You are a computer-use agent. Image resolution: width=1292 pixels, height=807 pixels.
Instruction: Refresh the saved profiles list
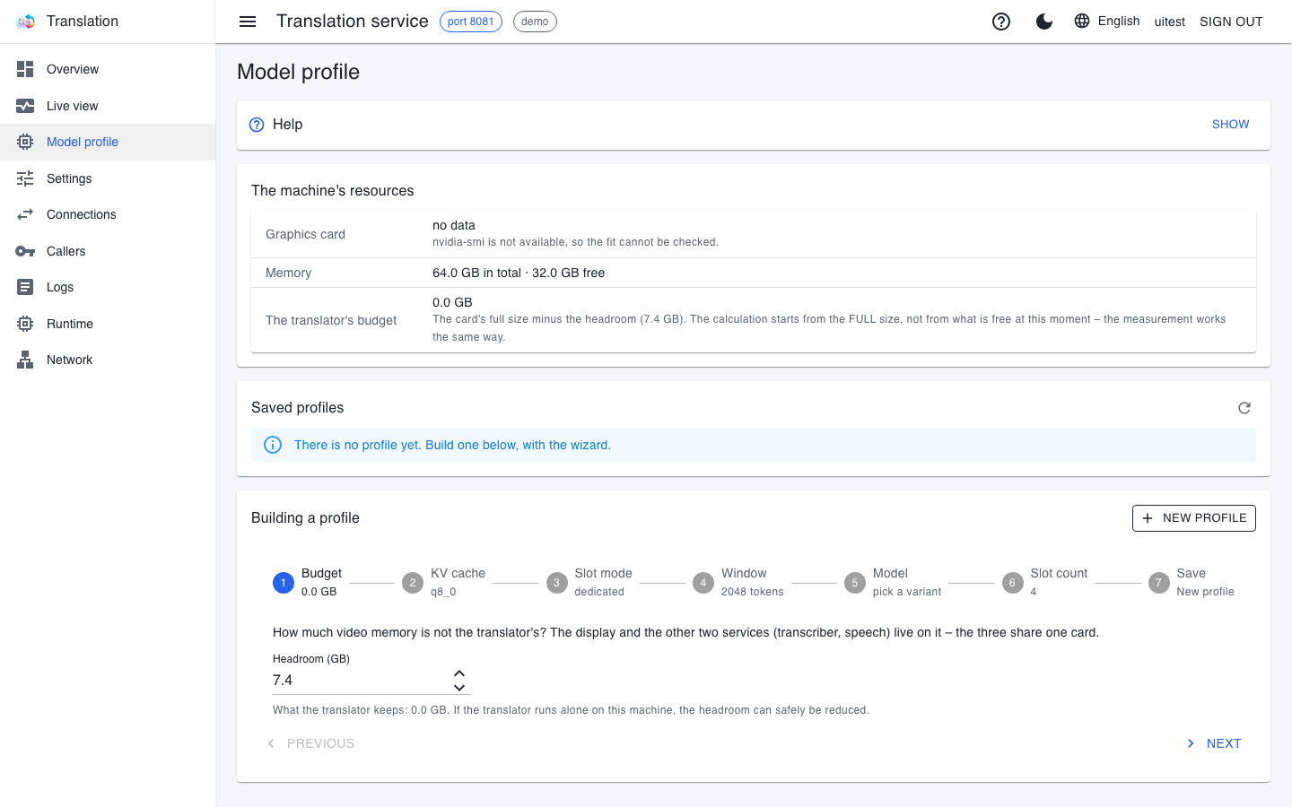click(x=1244, y=408)
